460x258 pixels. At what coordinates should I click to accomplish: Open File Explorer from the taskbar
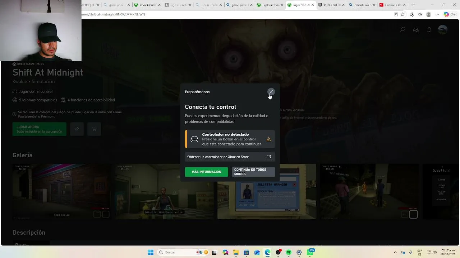click(x=236, y=253)
